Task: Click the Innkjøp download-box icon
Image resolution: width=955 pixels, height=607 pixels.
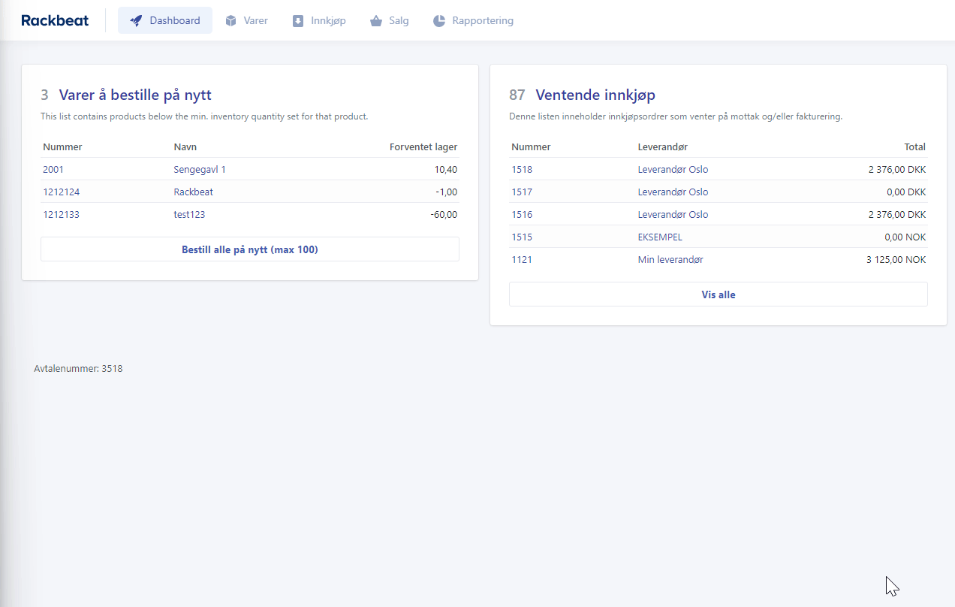Action: 299,20
